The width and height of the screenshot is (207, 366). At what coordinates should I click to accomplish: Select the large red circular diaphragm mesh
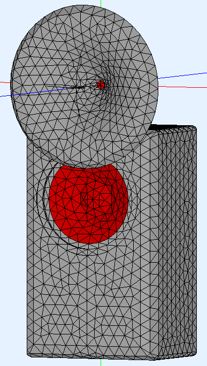click(x=89, y=203)
